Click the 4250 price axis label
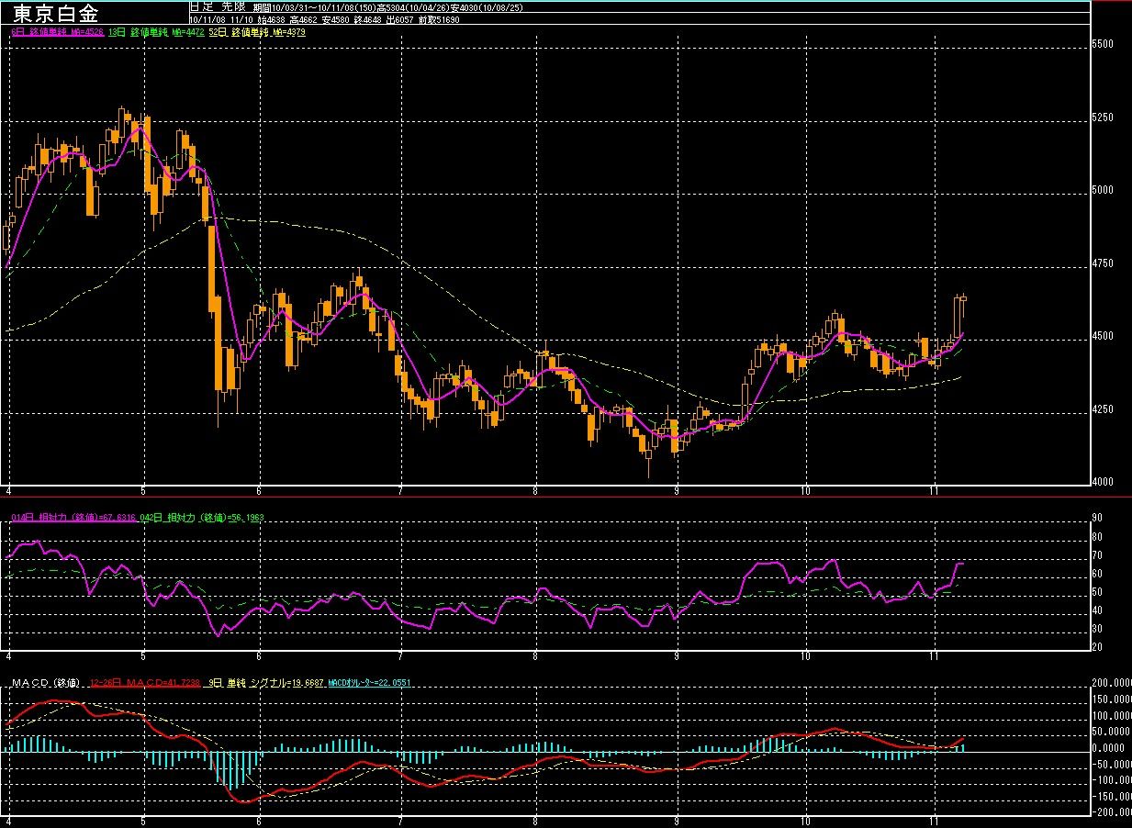The width and height of the screenshot is (1132, 828). pos(1103,409)
